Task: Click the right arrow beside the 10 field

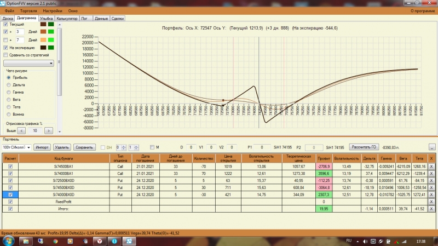Action: (x=49, y=130)
